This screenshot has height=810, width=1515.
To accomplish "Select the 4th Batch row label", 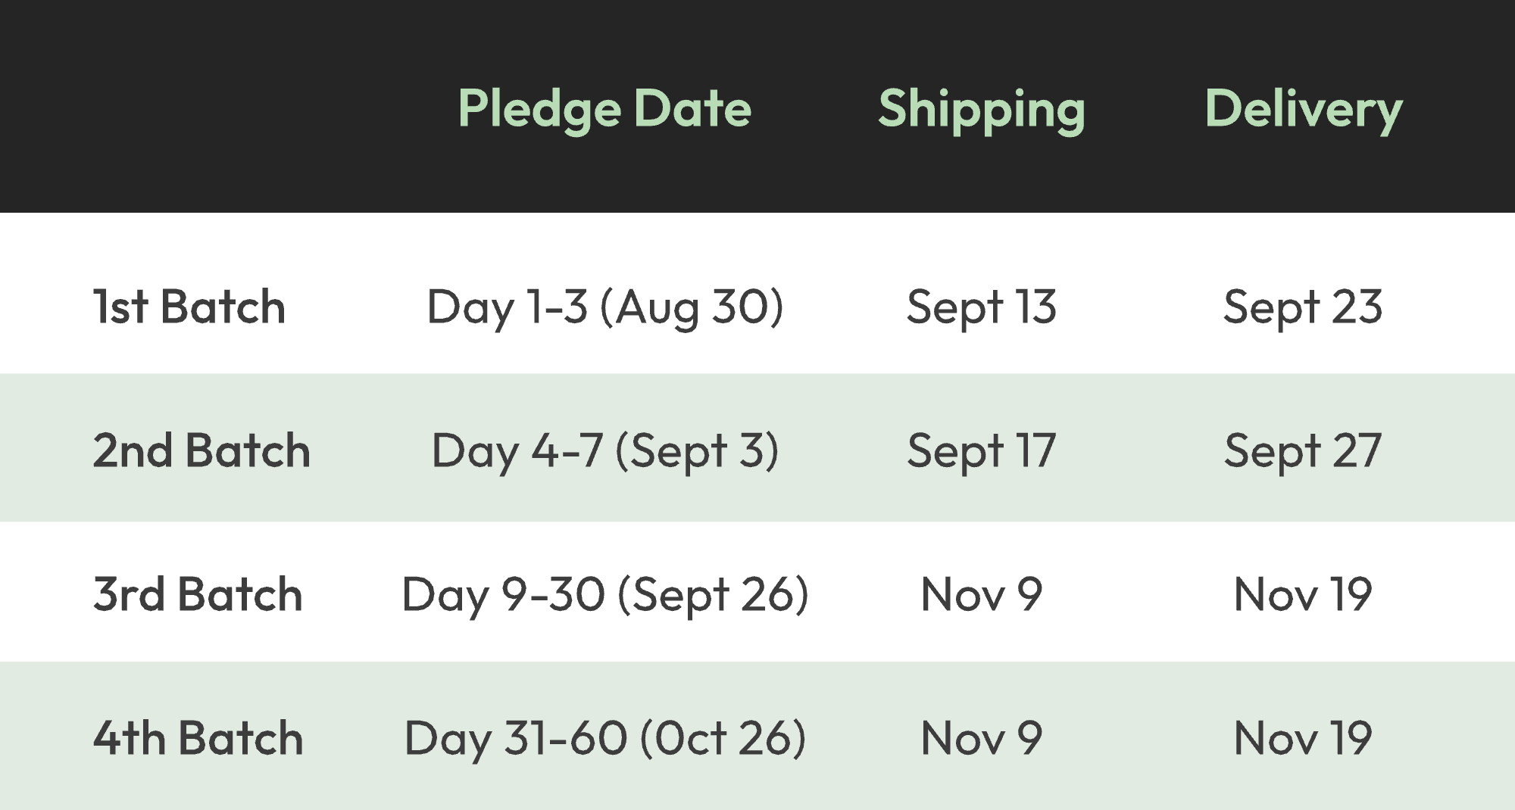I will 198,737.
